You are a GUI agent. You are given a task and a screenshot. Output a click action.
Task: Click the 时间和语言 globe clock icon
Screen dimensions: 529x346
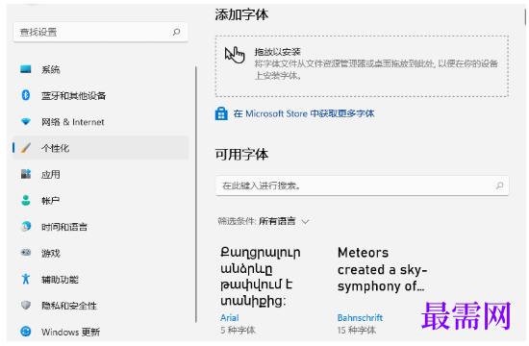[x=26, y=226]
